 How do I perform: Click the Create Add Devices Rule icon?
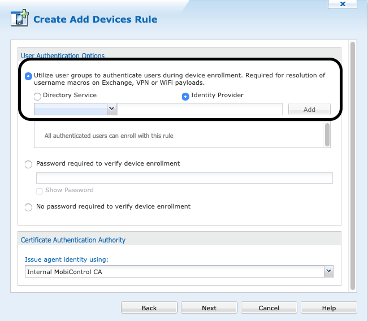click(x=20, y=19)
